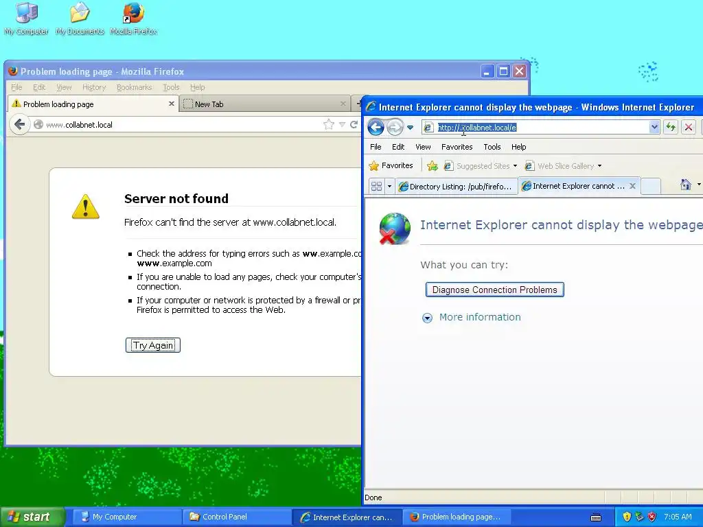Click Add to Favorites Bar star icon
Viewport: 703px width, 527px height.
(x=433, y=166)
